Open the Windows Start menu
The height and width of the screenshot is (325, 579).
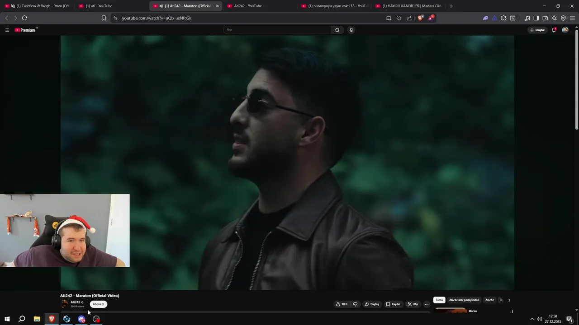(7, 319)
